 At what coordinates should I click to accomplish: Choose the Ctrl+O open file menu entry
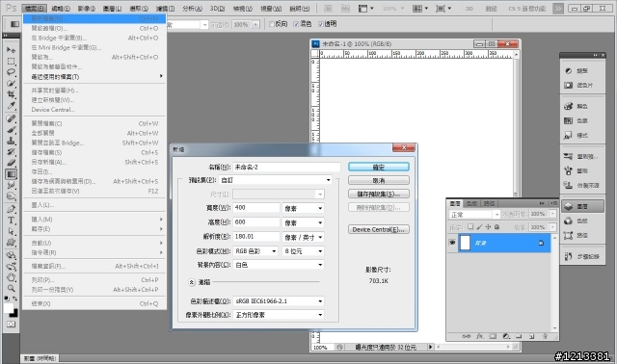tap(94, 28)
